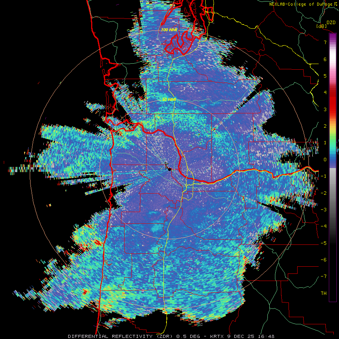Click the 16:48 timestamp in caption
Image resolution: width=339 pixels, height=339 pixels.
point(267,336)
